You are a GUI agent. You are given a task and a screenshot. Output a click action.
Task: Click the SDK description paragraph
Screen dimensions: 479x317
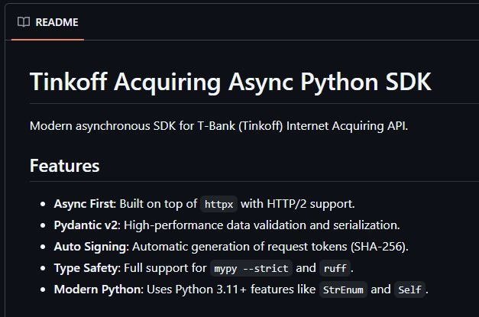click(218, 125)
